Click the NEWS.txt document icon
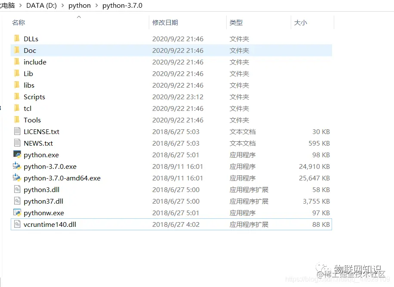Screen dimensions: 394x287 17,143
